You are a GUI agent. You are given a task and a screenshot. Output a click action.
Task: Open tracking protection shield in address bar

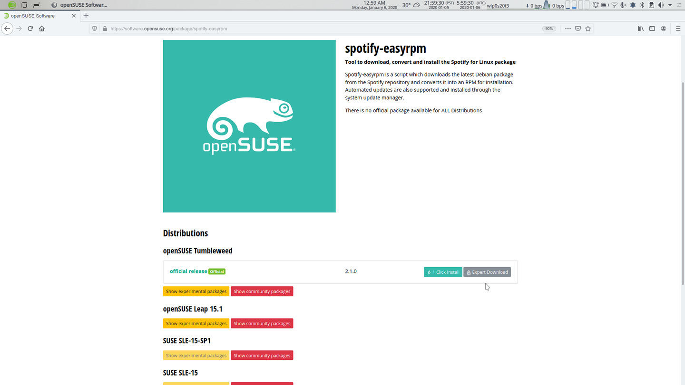(94, 29)
